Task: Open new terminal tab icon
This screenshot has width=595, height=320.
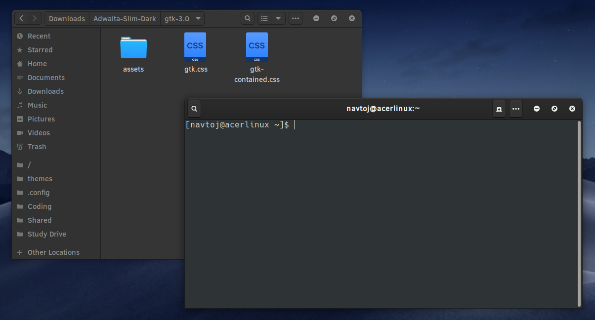Action: pos(499,109)
